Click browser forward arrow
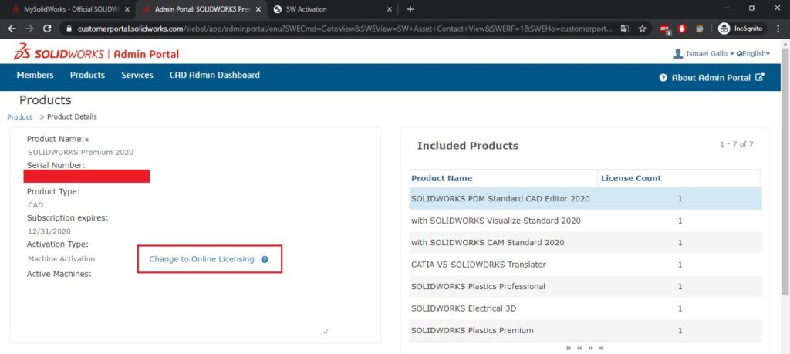Image resolution: width=790 pixels, height=354 pixels. point(30,29)
